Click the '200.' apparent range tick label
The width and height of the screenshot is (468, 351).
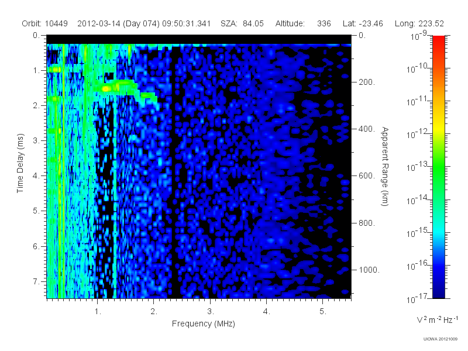[x=367, y=82]
